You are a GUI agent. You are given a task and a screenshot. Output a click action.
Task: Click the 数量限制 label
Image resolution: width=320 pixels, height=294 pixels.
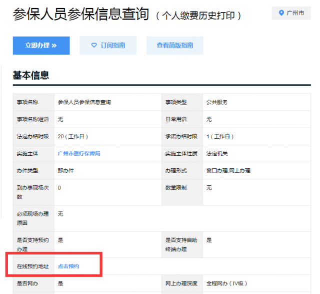176,188
